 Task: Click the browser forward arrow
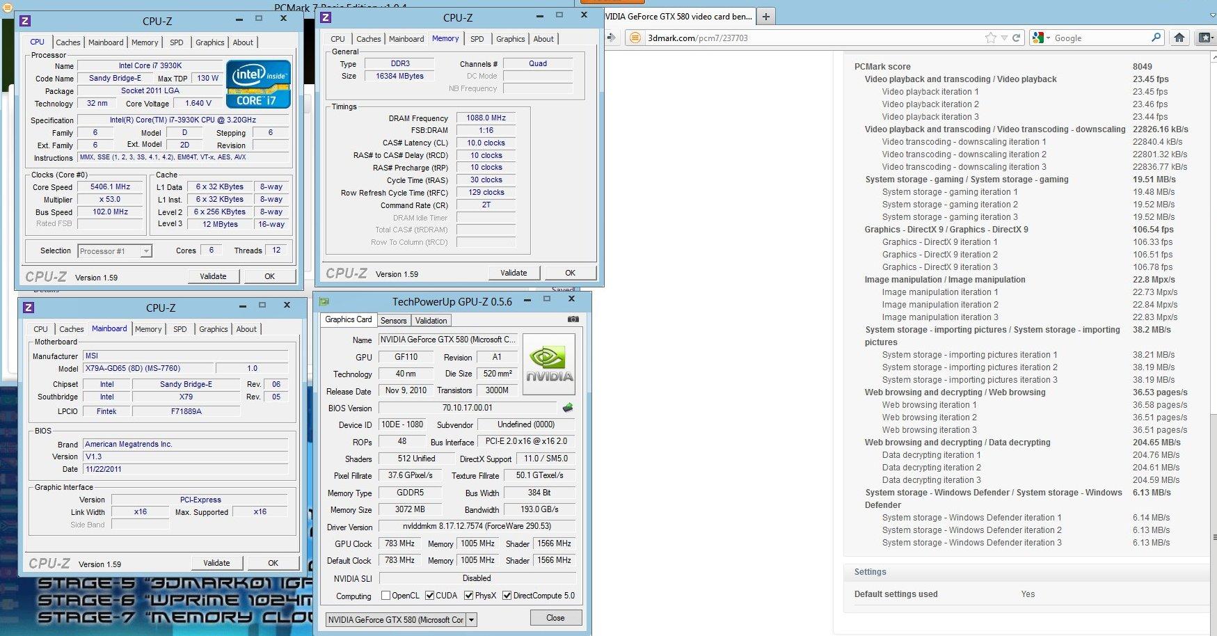click(x=610, y=38)
